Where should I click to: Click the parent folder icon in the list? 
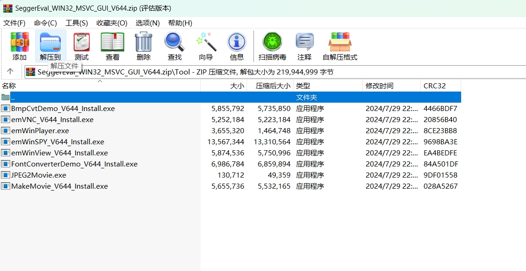[6, 98]
